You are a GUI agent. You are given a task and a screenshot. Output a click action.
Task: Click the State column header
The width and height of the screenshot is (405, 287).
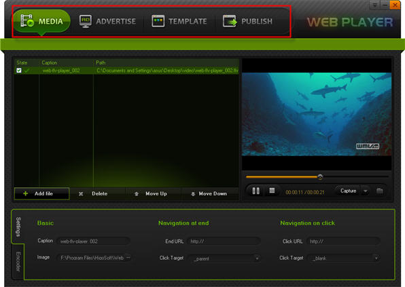[22, 62]
